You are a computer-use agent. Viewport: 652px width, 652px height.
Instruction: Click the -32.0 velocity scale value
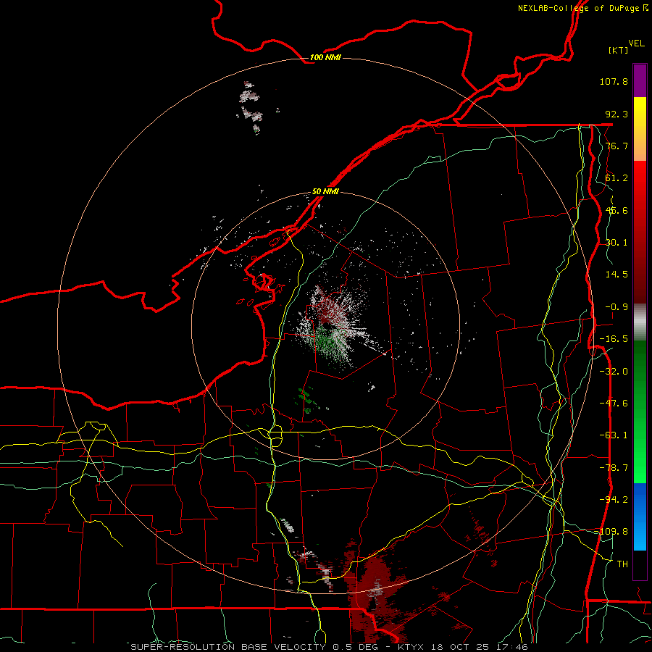click(614, 372)
